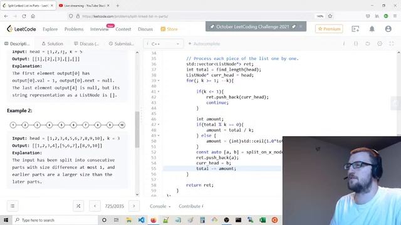
Task: Open the Discuss forum link
Action: 145,29
